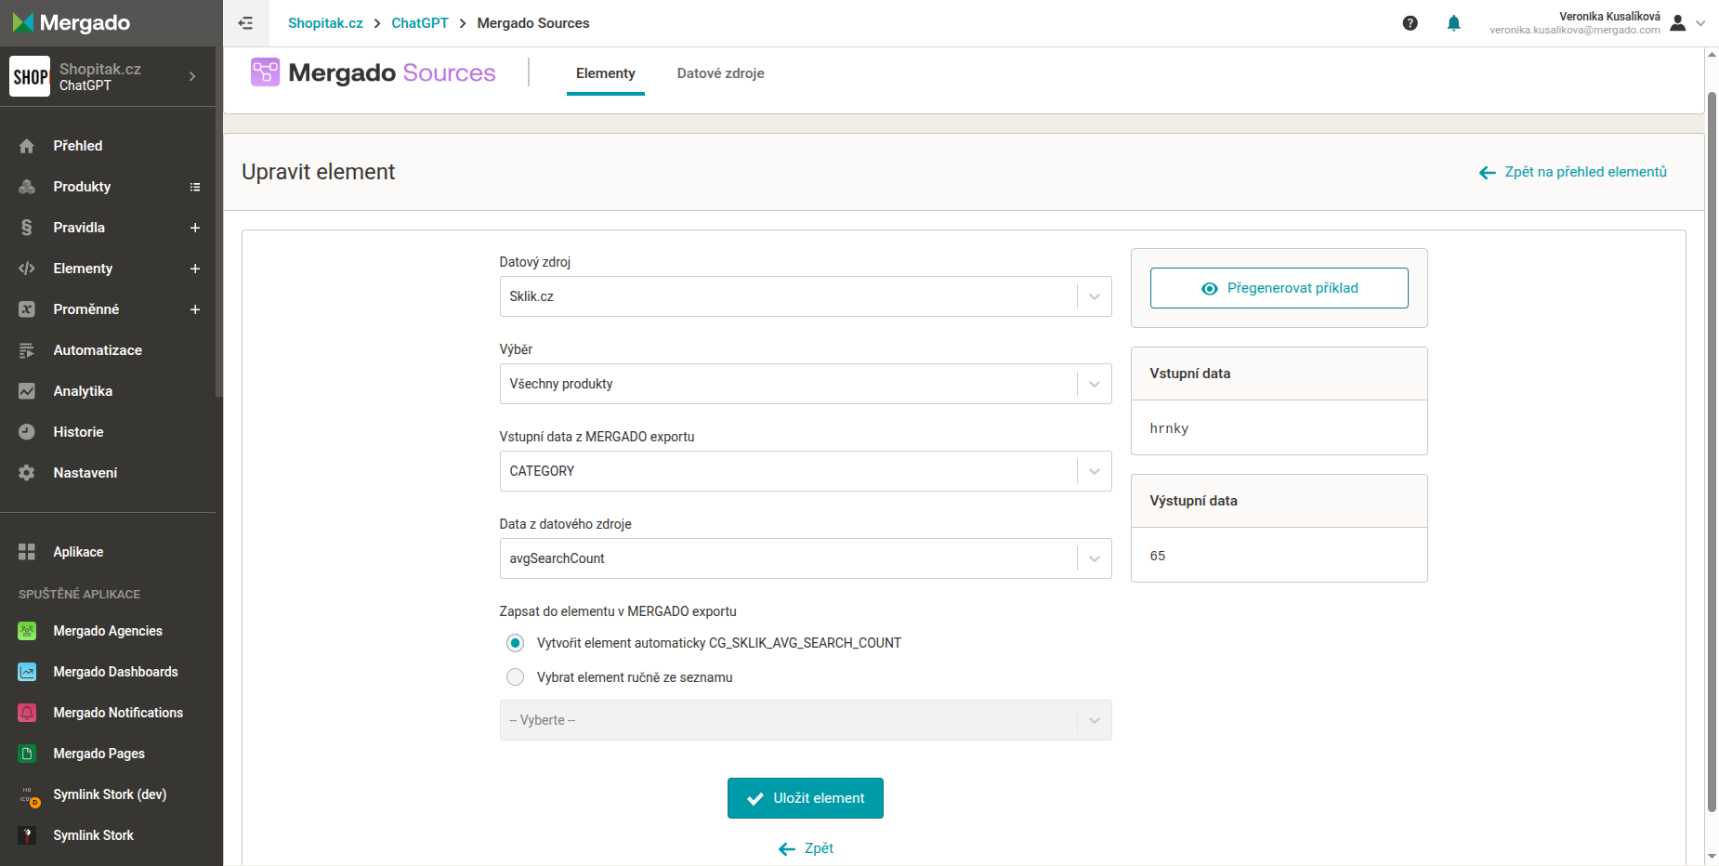Image resolution: width=1719 pixels, height=866 pixels.
Task: Open help via the question mark icon
Action: [1410, 23]
